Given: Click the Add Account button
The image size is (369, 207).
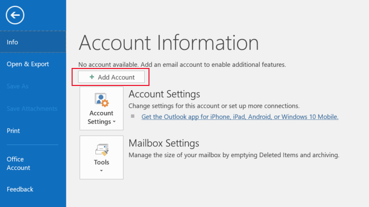Looking at the screenshot, I should [111, 77].
